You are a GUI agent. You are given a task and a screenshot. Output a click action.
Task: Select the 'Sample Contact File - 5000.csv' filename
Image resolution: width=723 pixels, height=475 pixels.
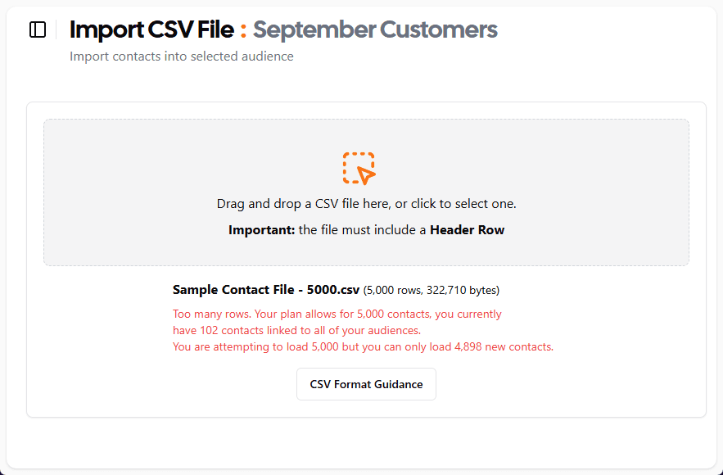tap(266, 290)
